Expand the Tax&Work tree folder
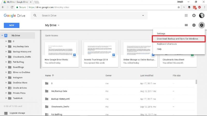Screen dimensions: 207x116 6,98
